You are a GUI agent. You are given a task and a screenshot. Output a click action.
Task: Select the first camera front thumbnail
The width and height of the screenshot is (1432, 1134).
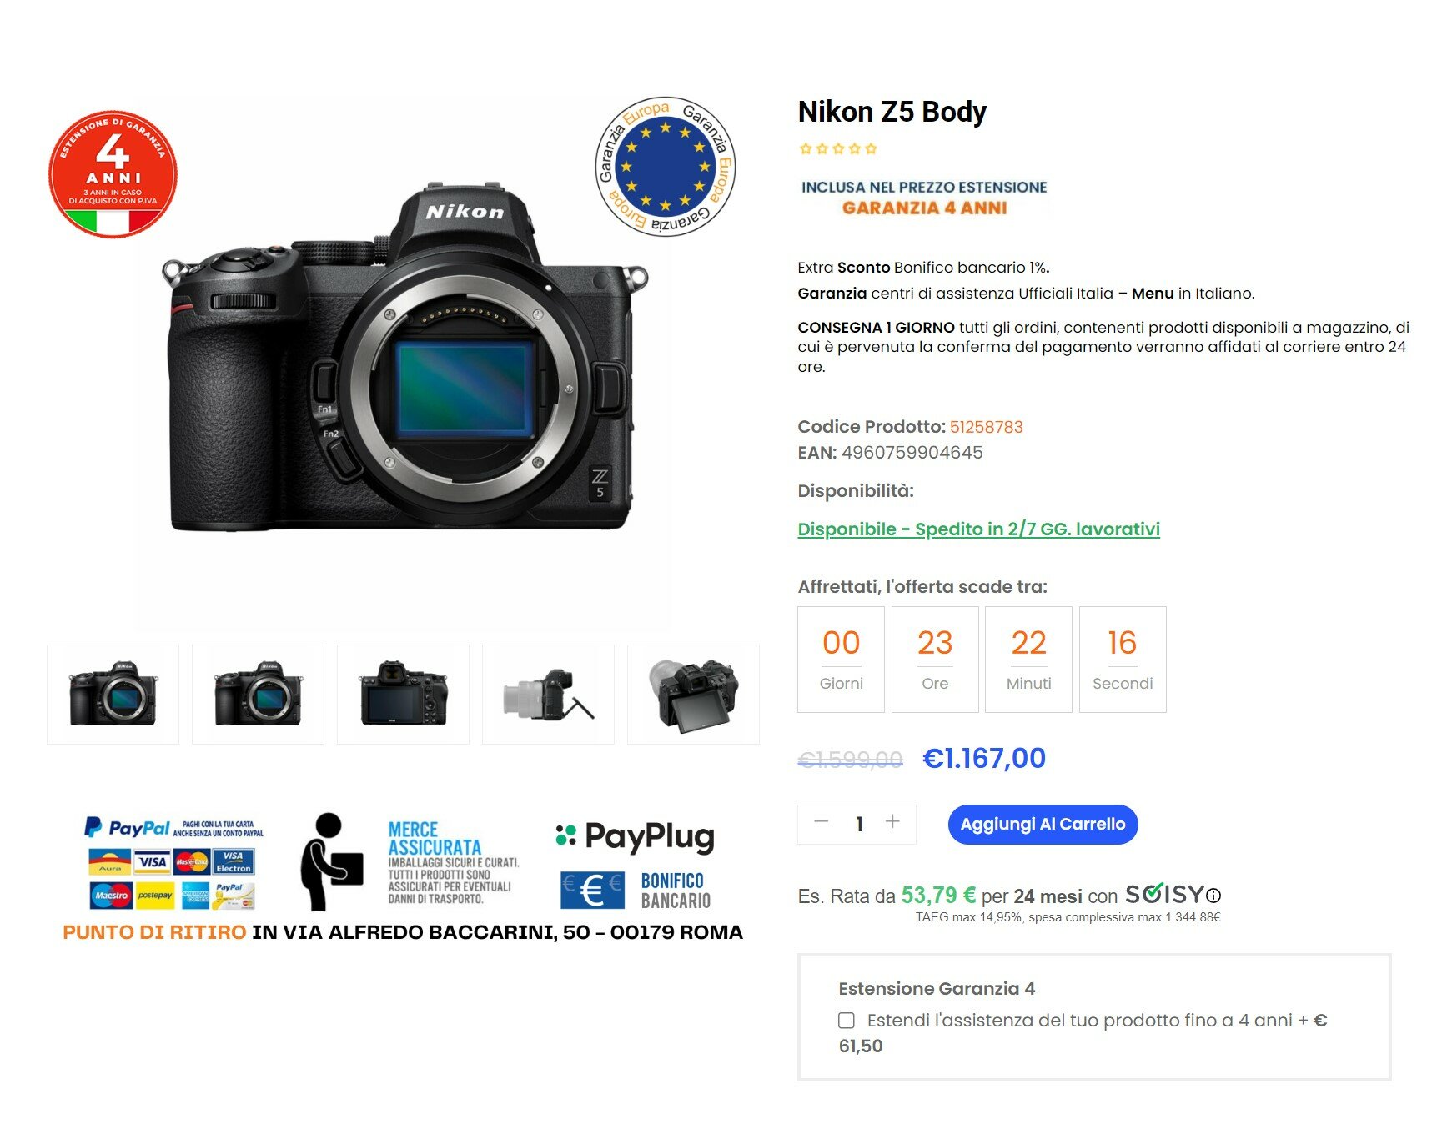point(113,695)
